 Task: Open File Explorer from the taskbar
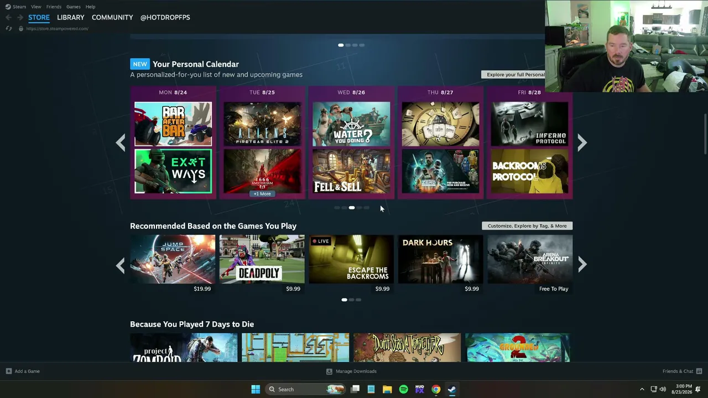[x=387, y=389]
